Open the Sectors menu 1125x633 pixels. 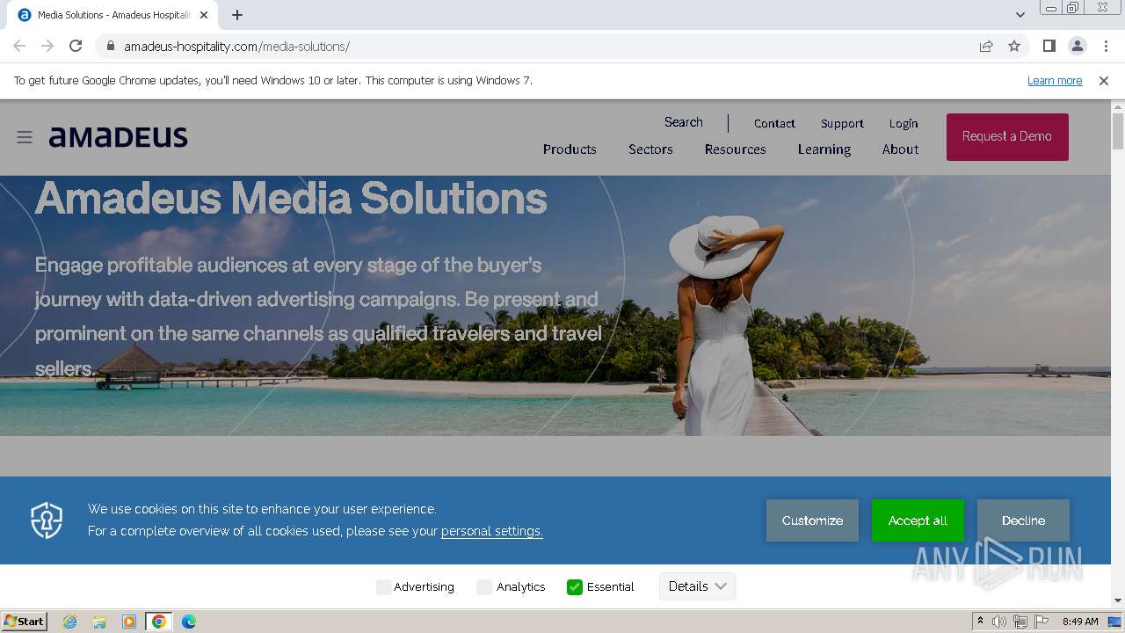650,149
